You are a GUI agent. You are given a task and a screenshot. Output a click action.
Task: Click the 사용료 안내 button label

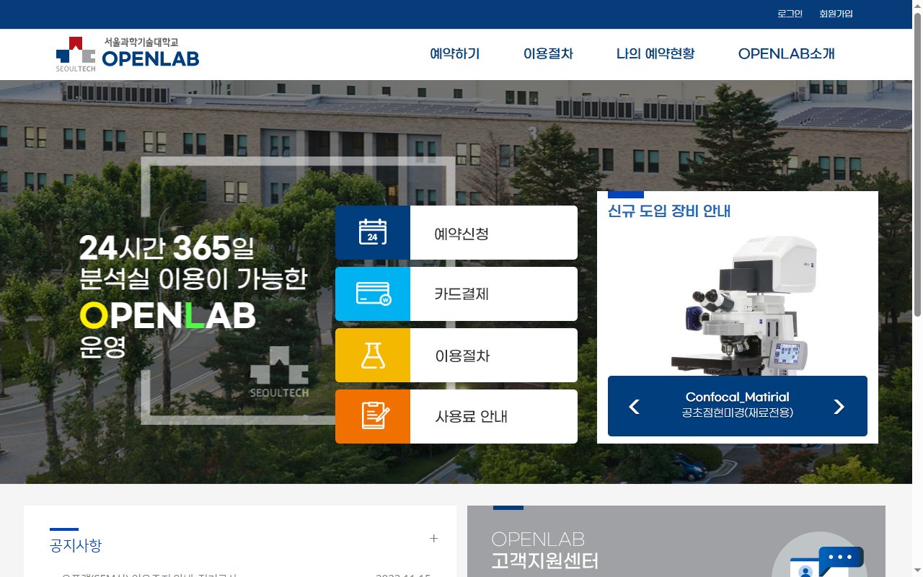click(x=472, y=417)
